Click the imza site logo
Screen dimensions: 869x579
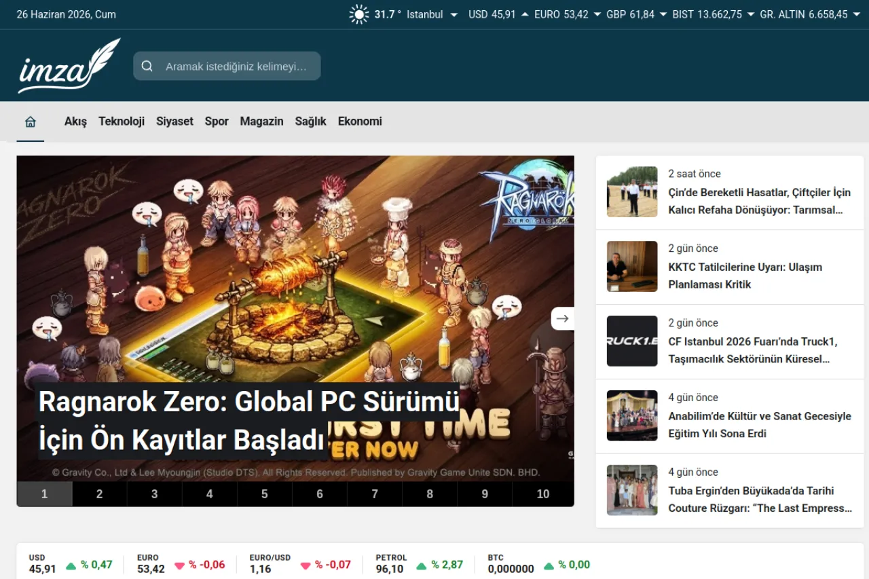click(x=69, y=66)
